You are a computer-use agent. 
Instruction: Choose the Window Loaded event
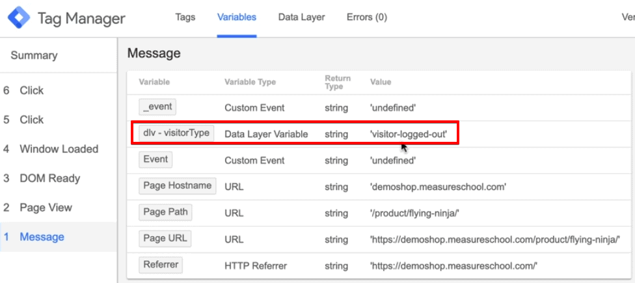coord(59,149)
